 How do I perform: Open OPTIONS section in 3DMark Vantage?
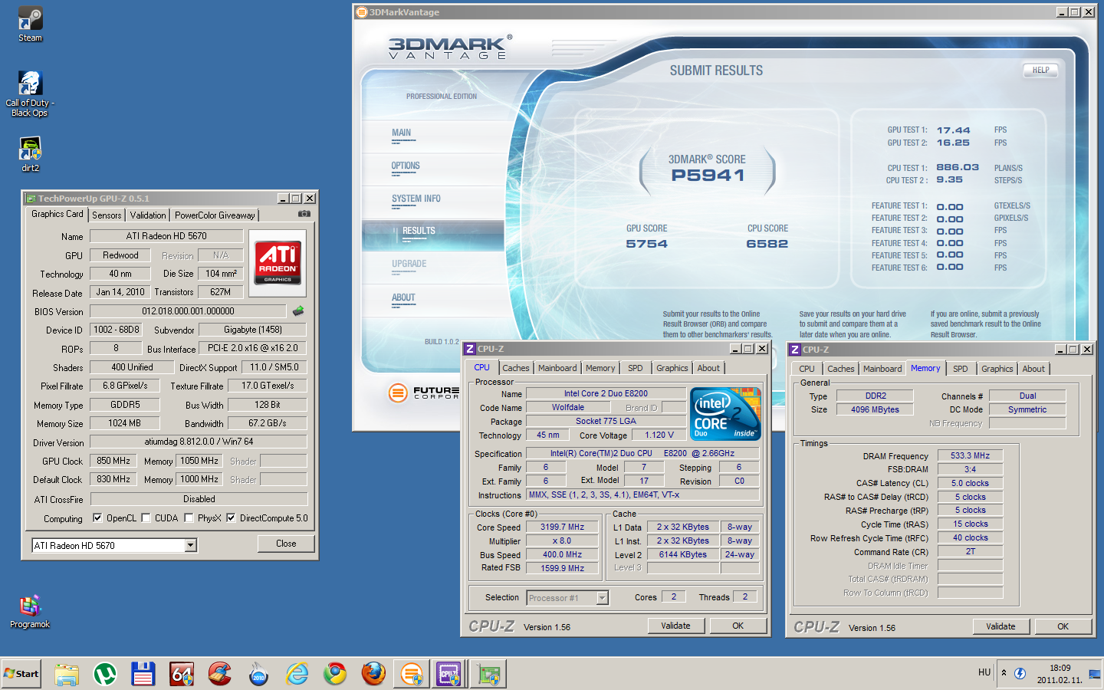pos(406,166)
